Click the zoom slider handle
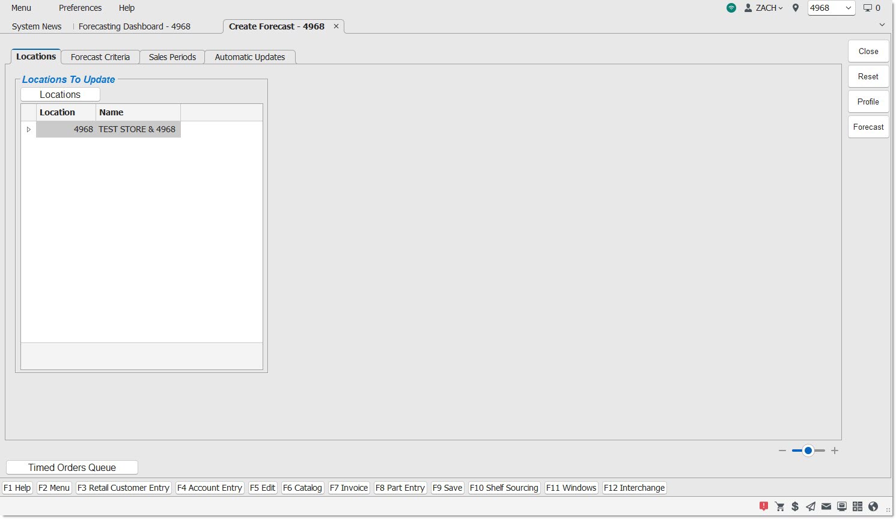Screen dimensions: 896x519 pyautogui.click(x=808, y=451)
